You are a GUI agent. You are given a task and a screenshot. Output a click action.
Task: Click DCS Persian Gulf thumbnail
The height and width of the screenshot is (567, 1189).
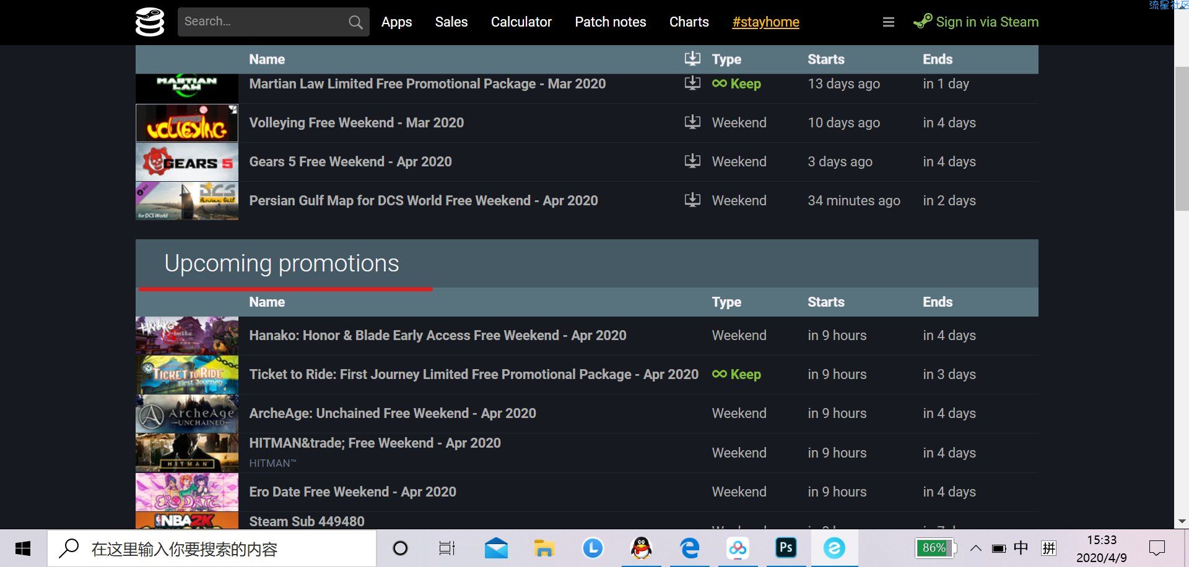[186, 200]
